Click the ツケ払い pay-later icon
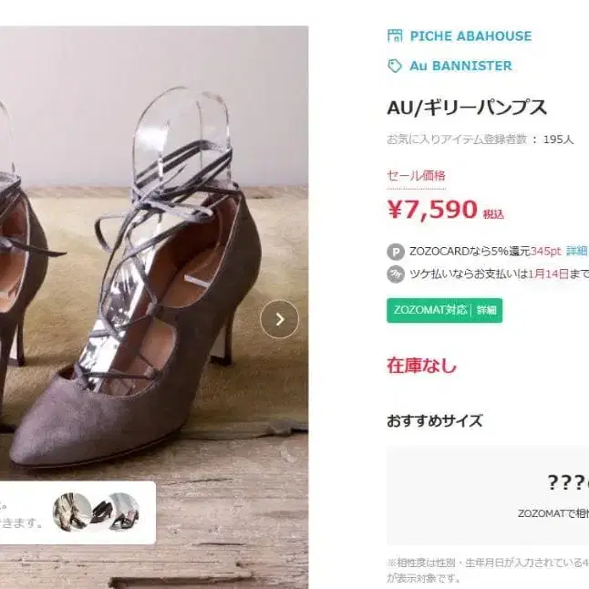This screenshot has height=589, width=589. point(395,274)
